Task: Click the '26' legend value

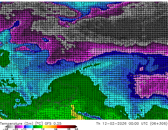Action: coord(56,129)
